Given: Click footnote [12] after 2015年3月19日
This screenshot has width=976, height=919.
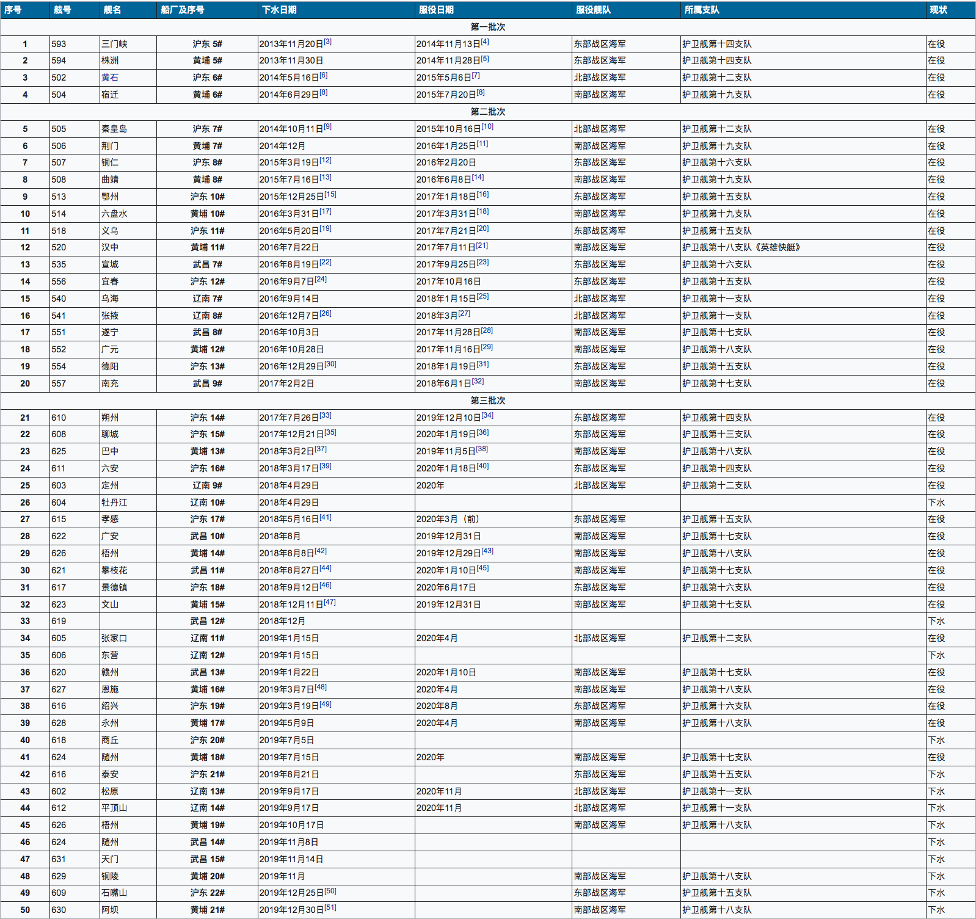Looking at the screenshot, I should click(325, 161).
